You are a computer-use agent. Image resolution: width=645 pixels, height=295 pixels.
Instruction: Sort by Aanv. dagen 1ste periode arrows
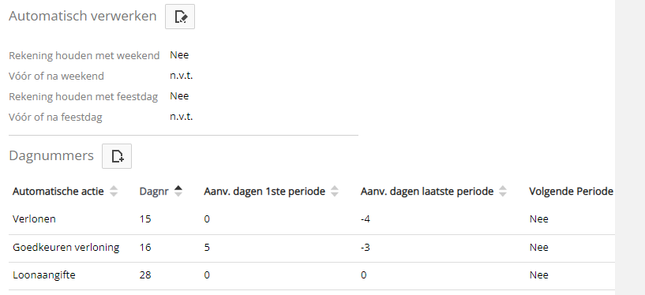[335, 191]
